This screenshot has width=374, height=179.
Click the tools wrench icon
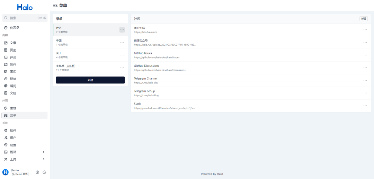click(6, 159)
